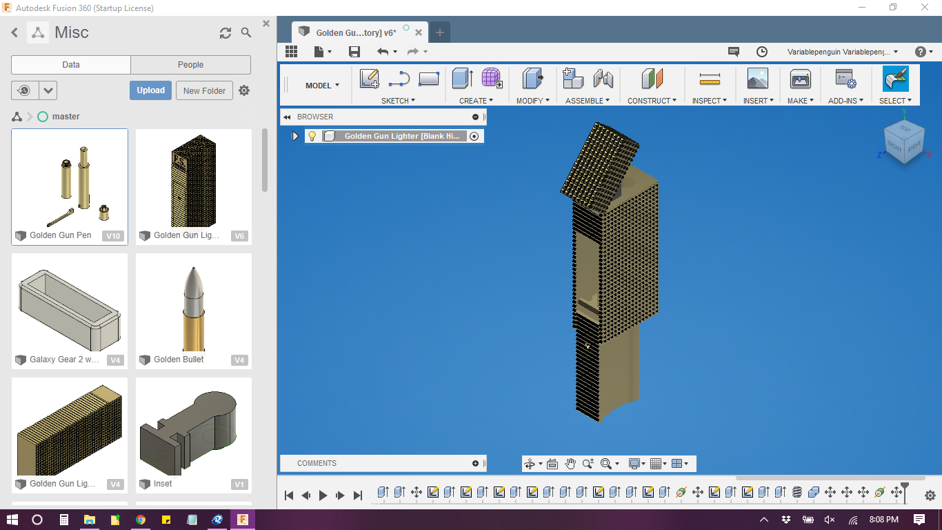Select the Joint assemble tool
942x530 pixels.
[x=603, y=78]
